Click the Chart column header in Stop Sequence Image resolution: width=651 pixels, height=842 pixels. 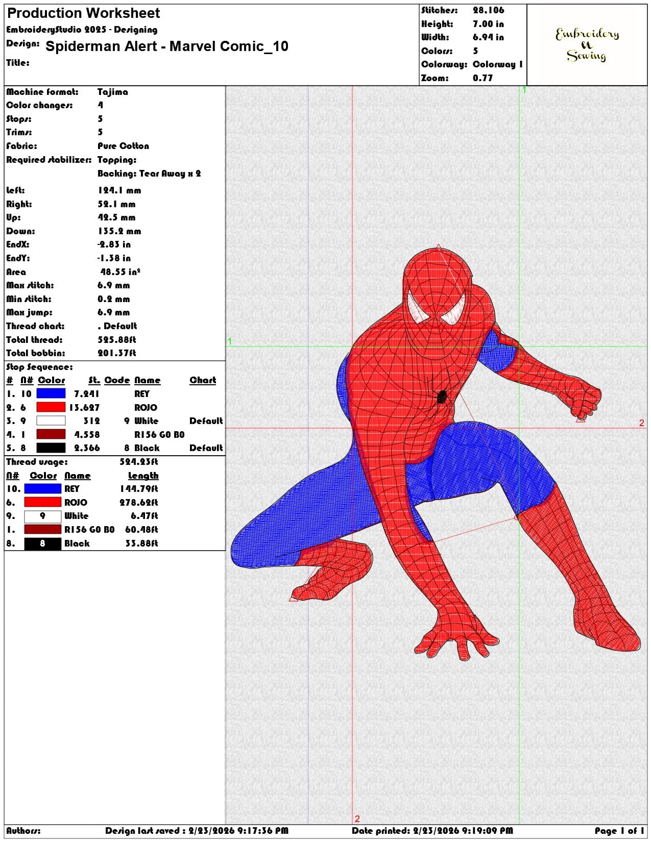[x=203, y=380]
